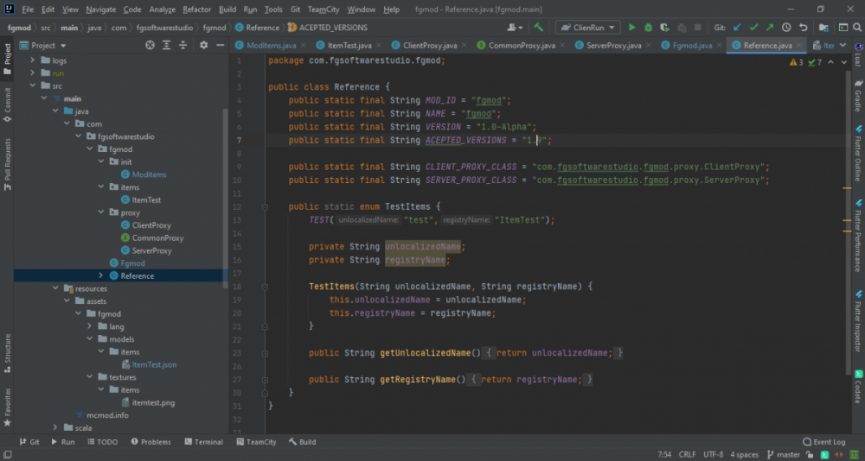
Task: Open the TODO tool window
Action: click(x=102, y=442)
